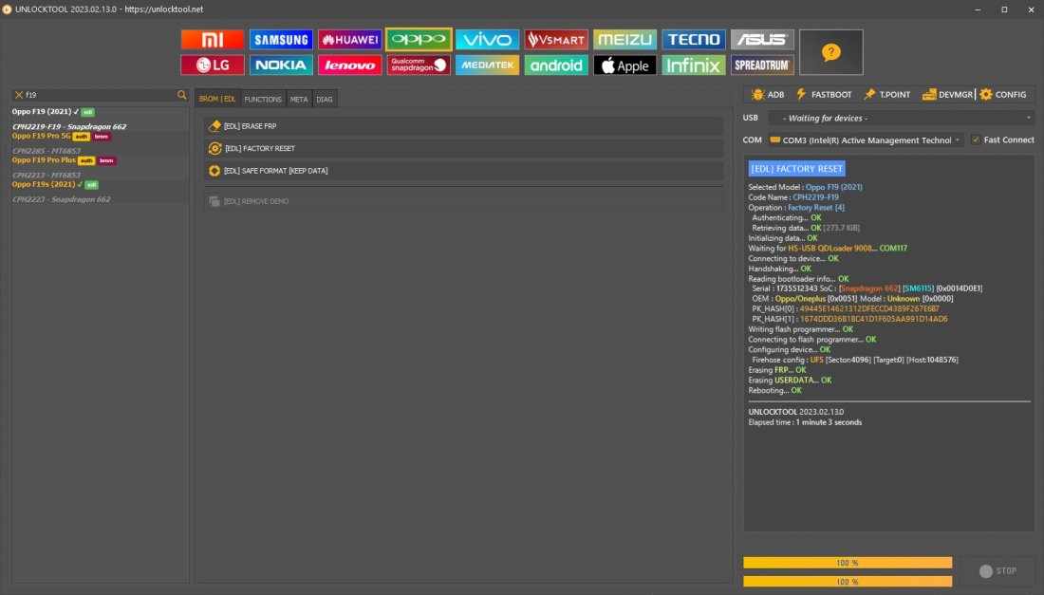Select the Vsmart brand logo

(x=556, y=39)
